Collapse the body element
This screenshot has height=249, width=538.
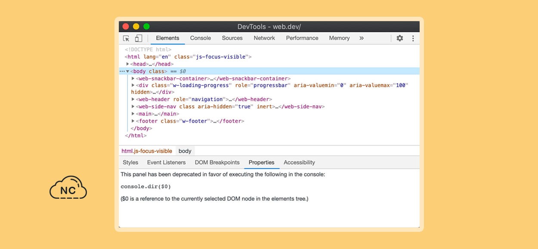point(128,71)
